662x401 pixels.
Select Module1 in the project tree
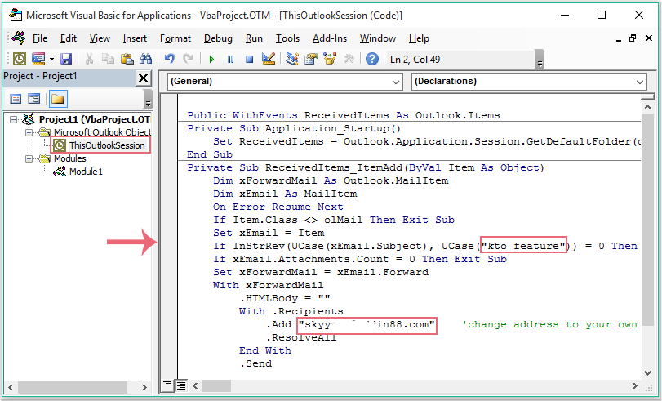pos(86,172)
